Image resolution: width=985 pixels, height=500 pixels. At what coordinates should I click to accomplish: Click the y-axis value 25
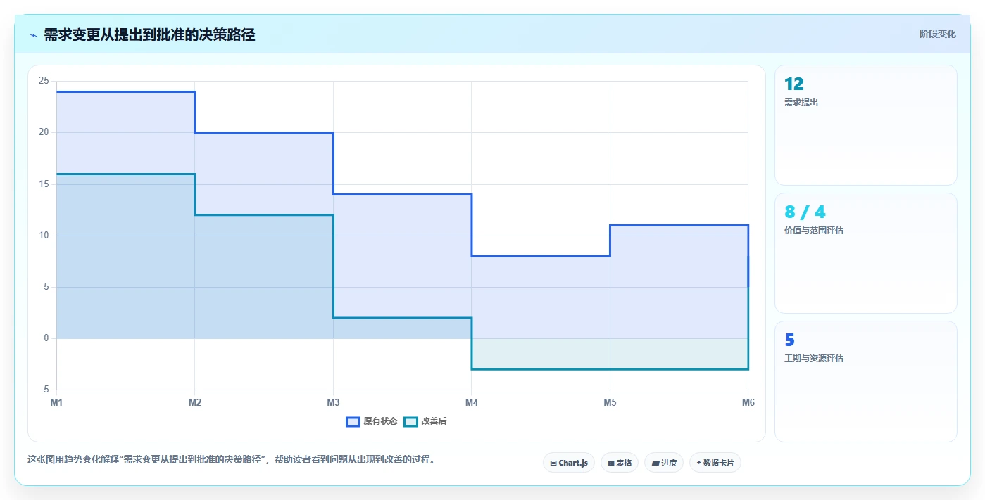click(44, 81)
